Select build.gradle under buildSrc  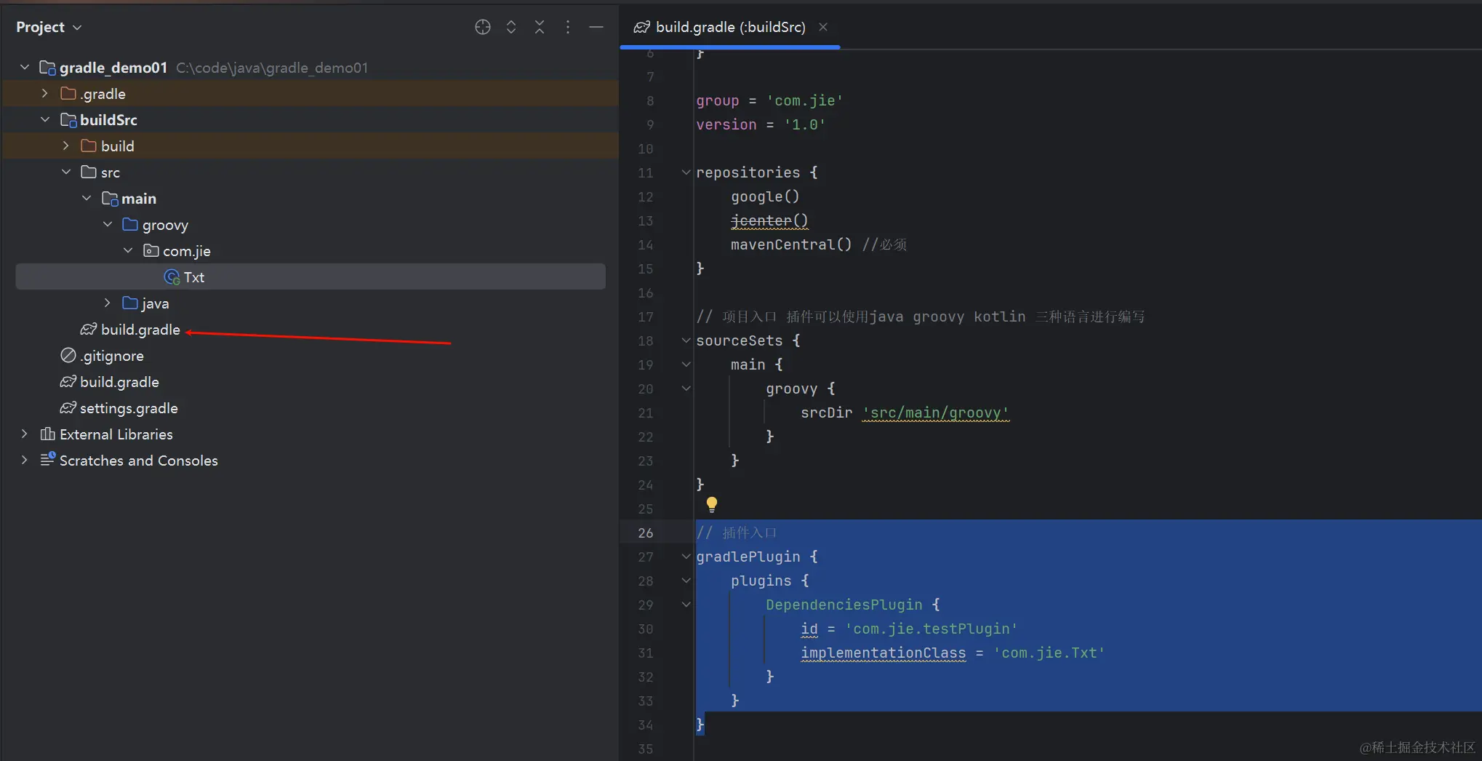pos(140,330)
